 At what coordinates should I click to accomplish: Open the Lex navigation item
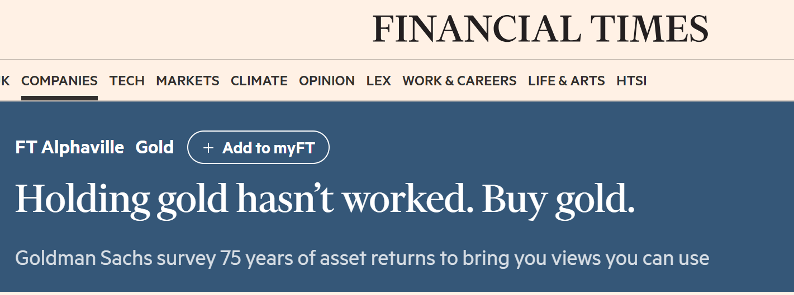coord(378,81)
